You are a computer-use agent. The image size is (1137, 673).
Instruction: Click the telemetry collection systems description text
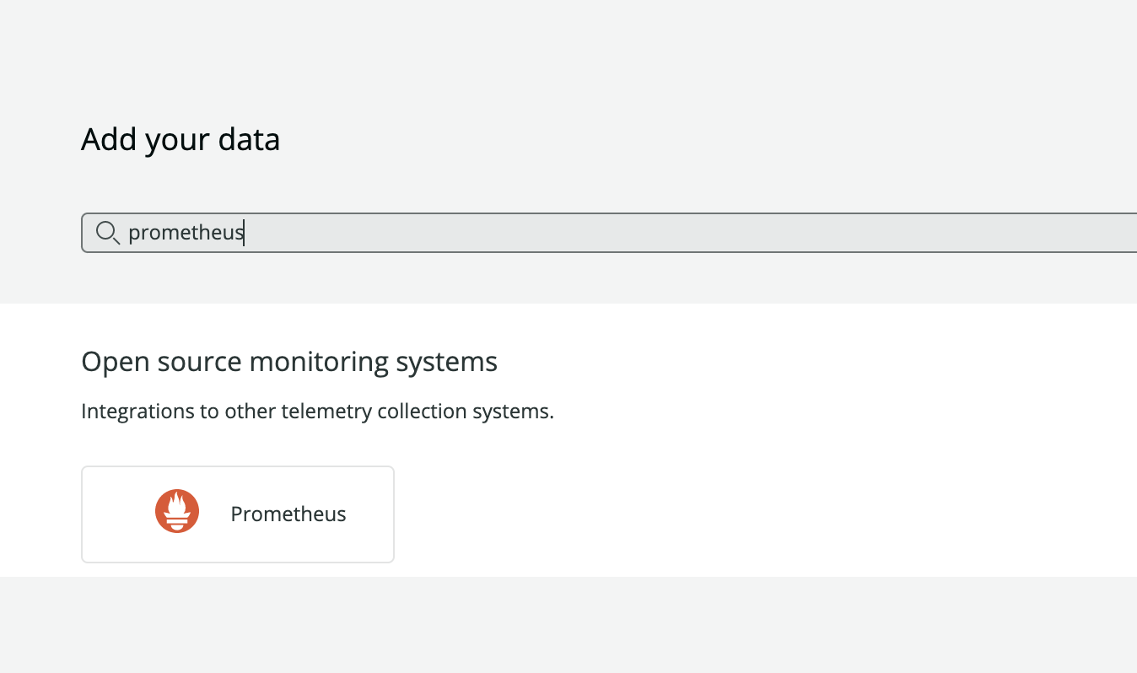[x=318, y=411]
